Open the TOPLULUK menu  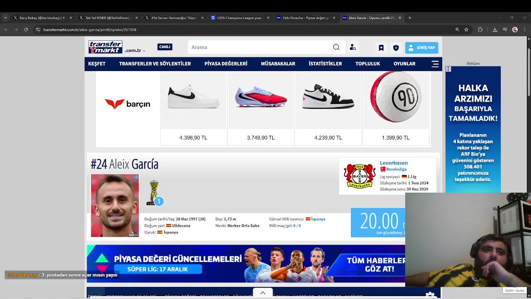point(368,64)
